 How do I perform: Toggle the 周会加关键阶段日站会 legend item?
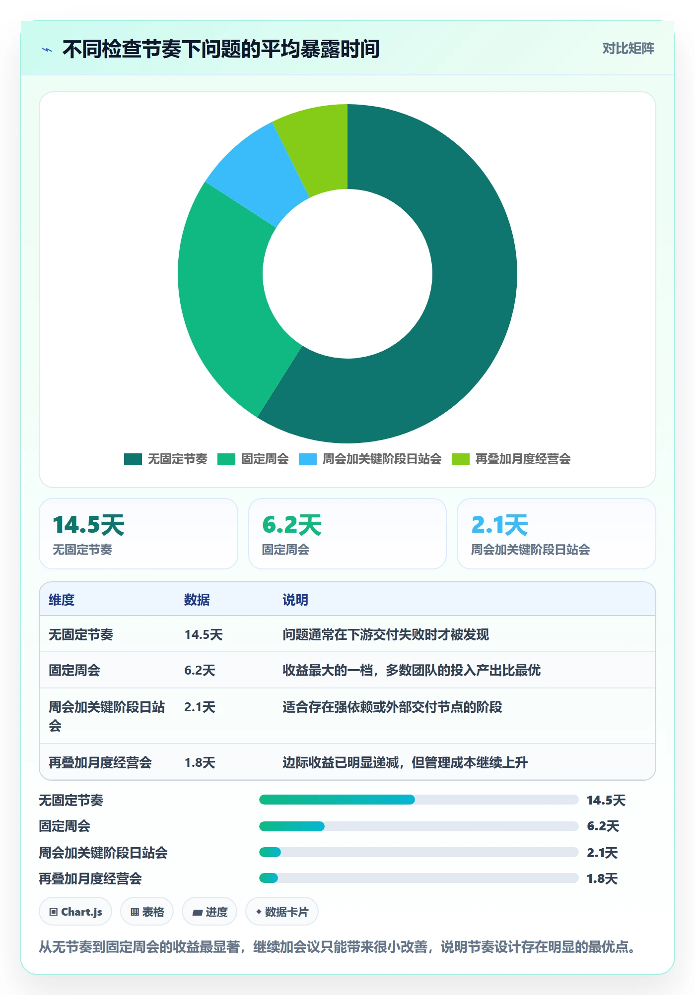point(370,459)
